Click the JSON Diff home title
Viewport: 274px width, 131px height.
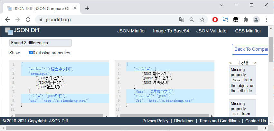click(x=26, y=30)
